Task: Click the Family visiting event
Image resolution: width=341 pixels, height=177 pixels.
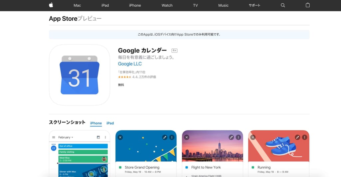Action: pos(83,152)
